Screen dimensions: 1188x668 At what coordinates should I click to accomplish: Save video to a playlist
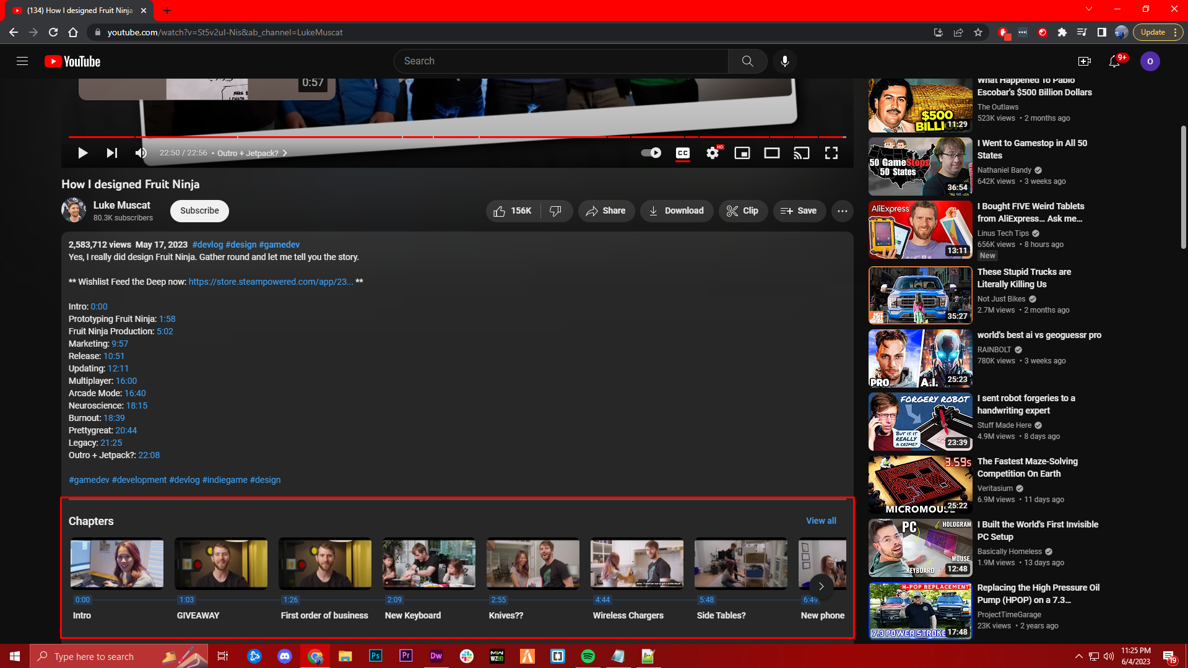pos(799,211)
